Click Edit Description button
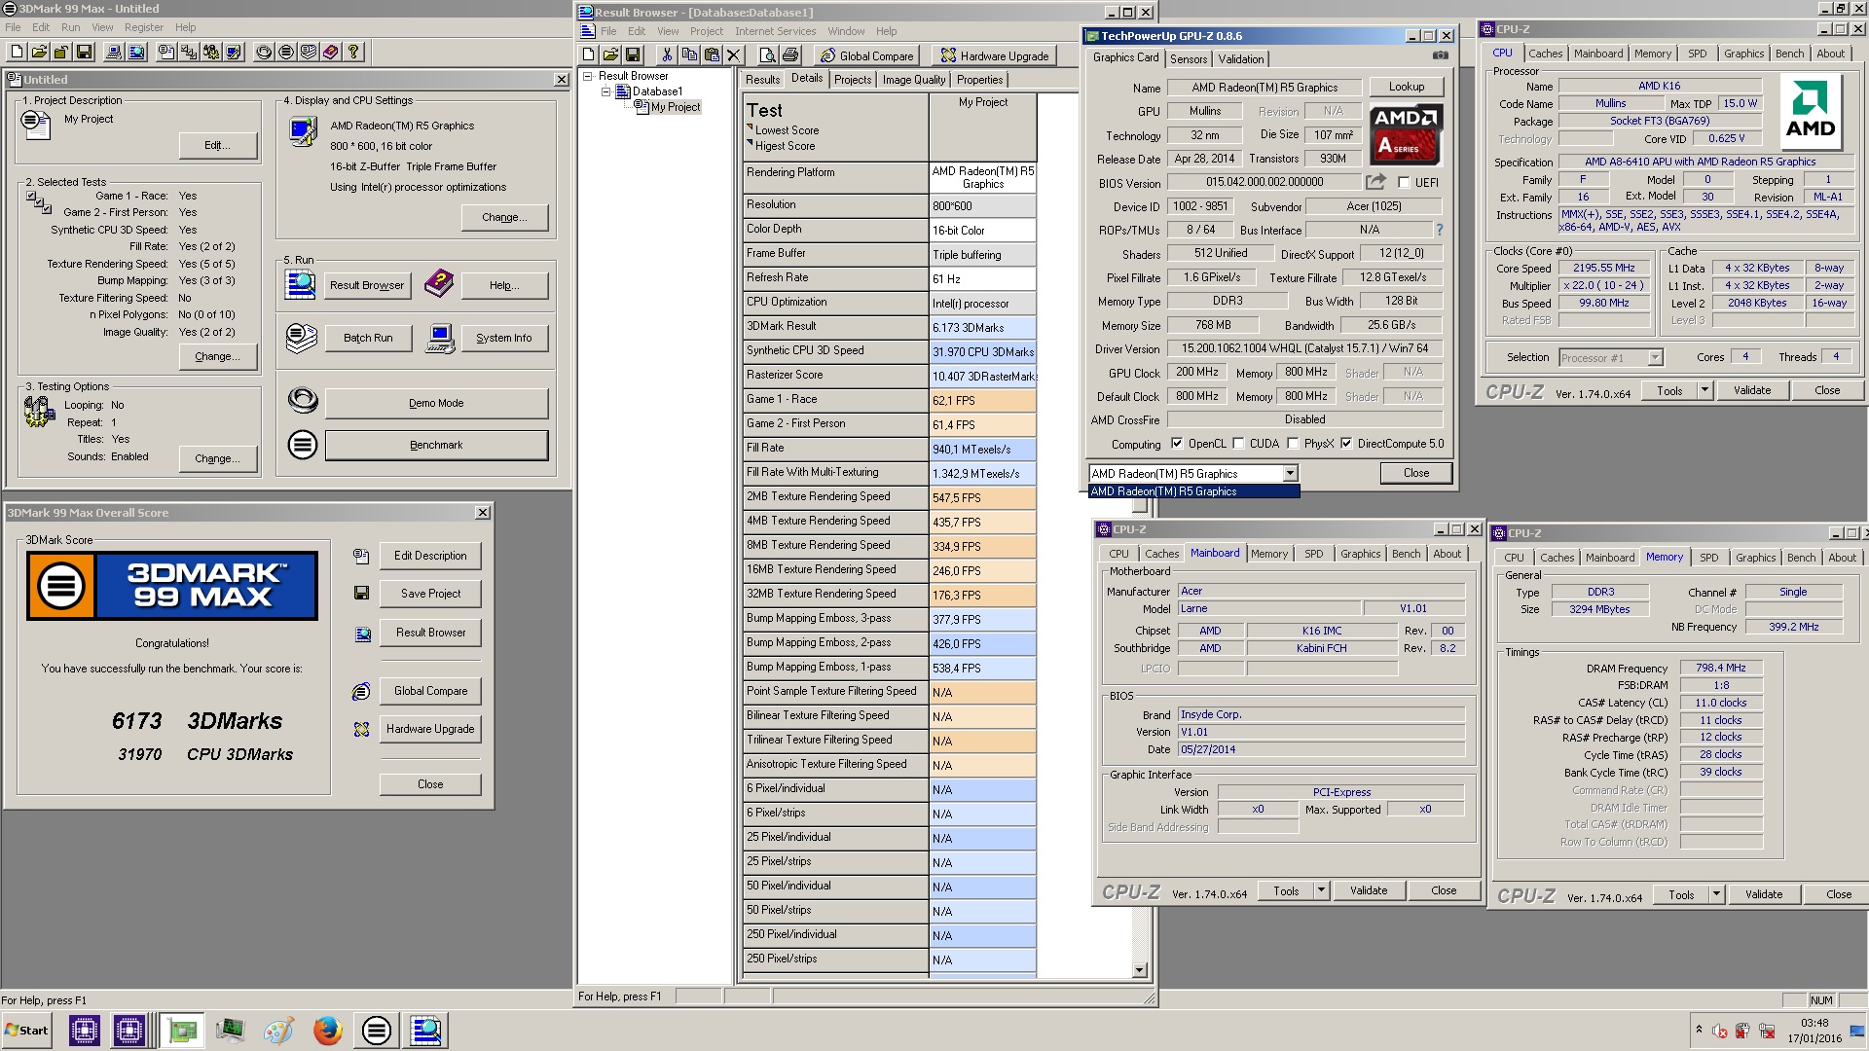 [430, 556]
